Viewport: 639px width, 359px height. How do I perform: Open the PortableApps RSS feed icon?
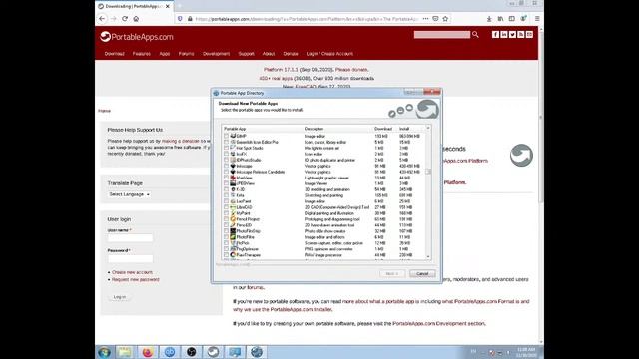coord(521,35)
